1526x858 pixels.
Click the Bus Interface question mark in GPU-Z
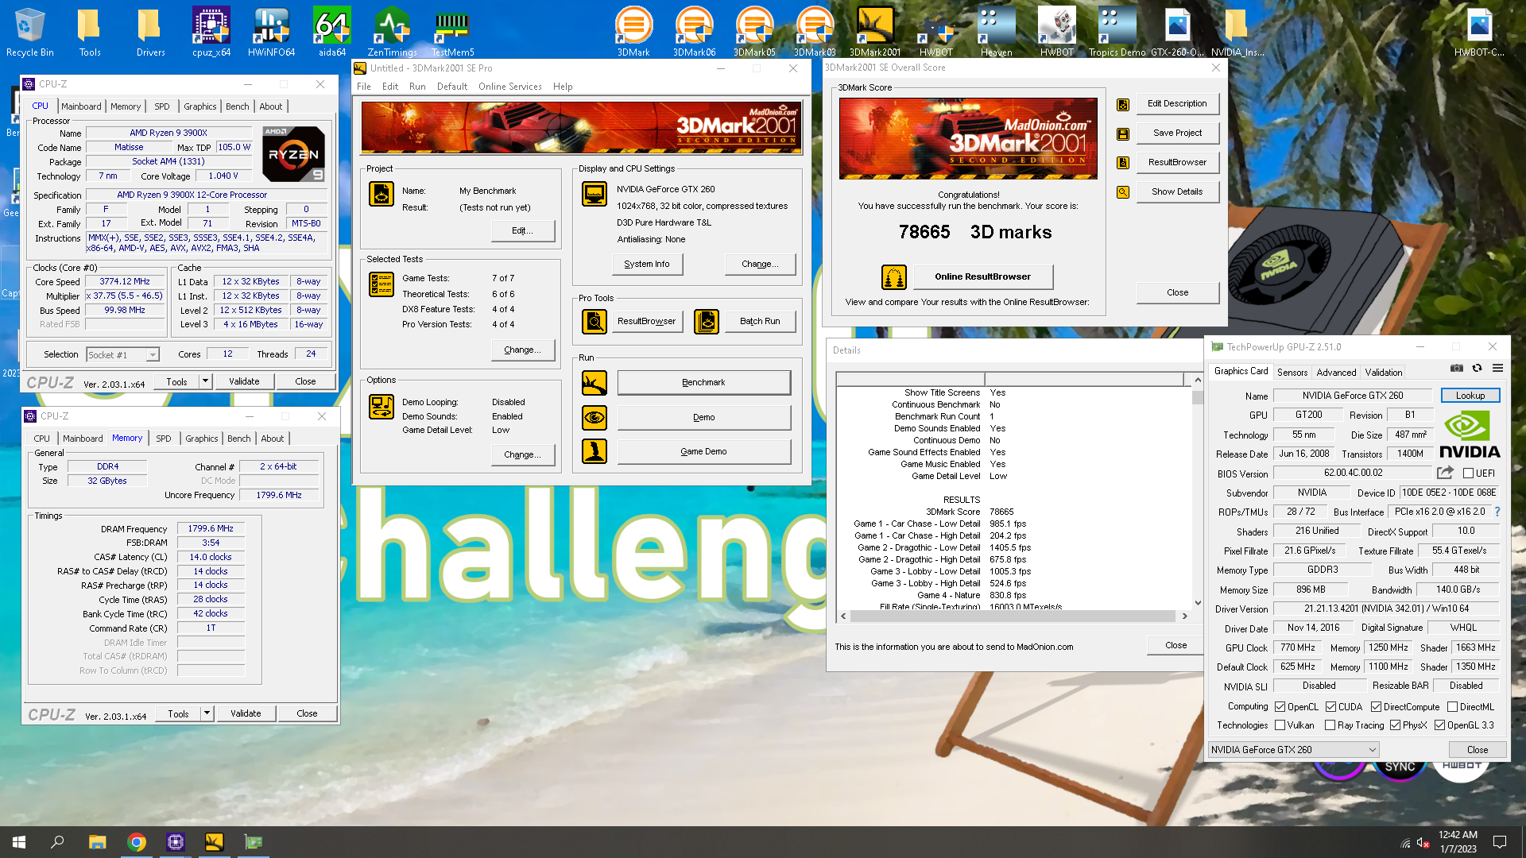click(1497, 512)
